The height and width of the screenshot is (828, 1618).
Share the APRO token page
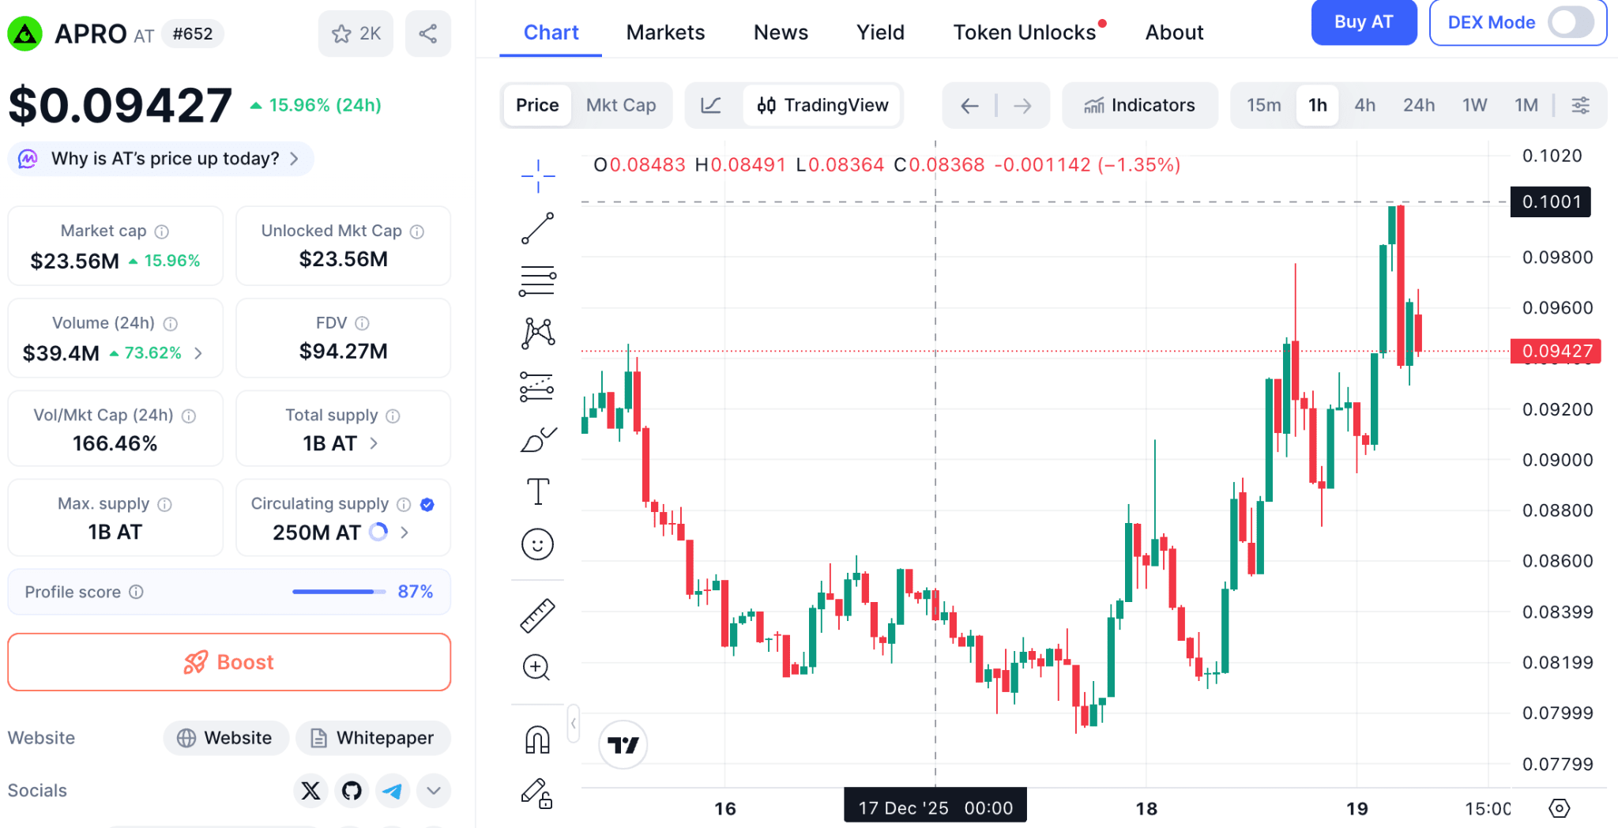(427, 34)
